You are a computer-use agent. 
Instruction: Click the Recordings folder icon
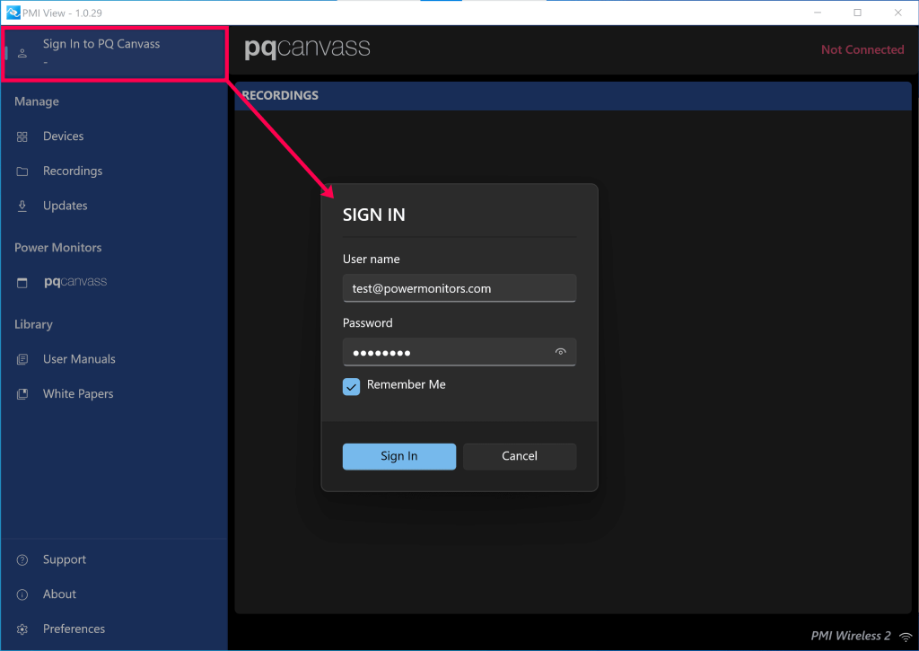[22, 172]
